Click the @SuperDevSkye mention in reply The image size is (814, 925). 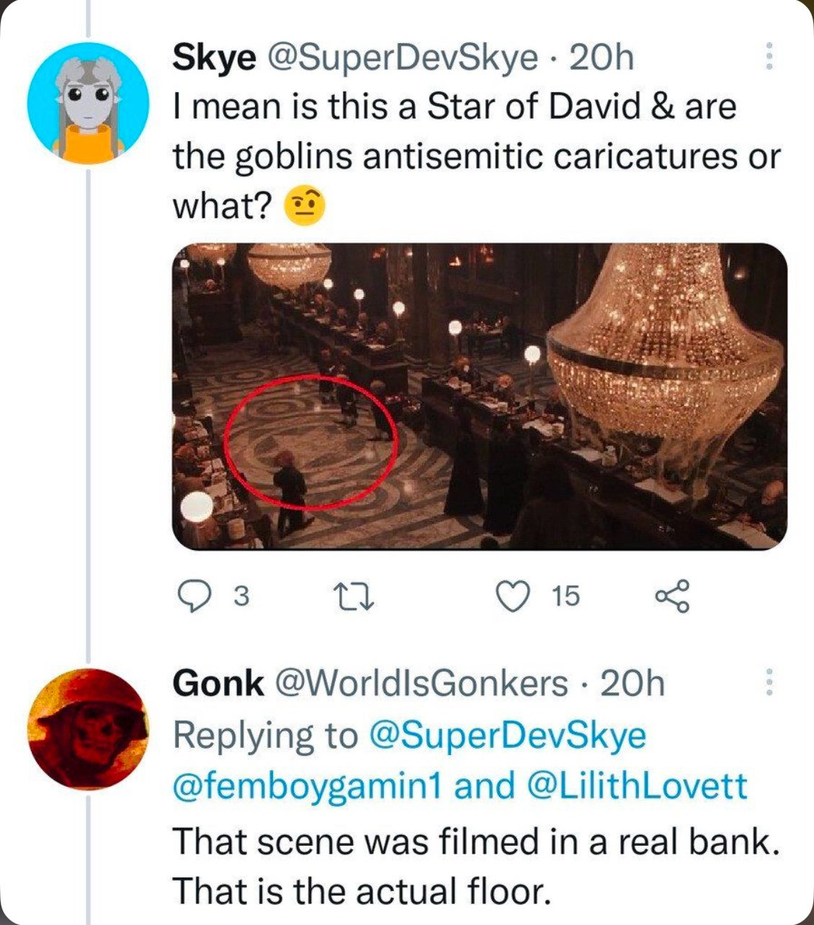pyautogui.click(x=507, y=735)
